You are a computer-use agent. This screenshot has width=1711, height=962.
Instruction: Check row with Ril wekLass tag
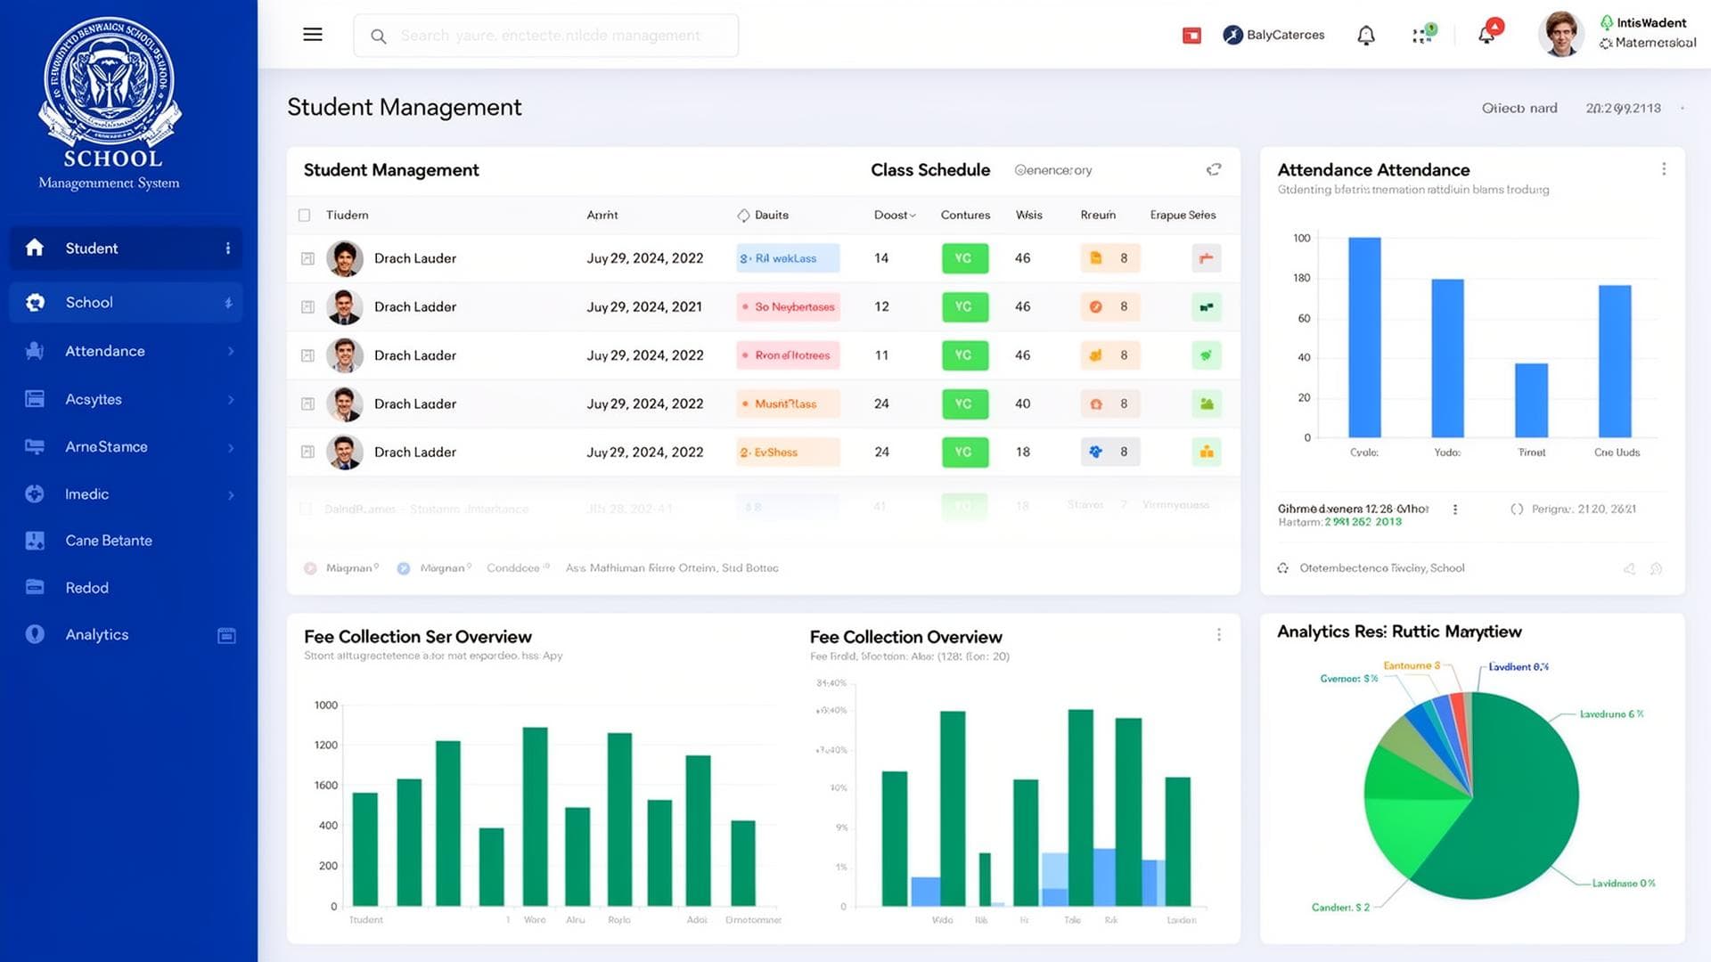(307, 259)
